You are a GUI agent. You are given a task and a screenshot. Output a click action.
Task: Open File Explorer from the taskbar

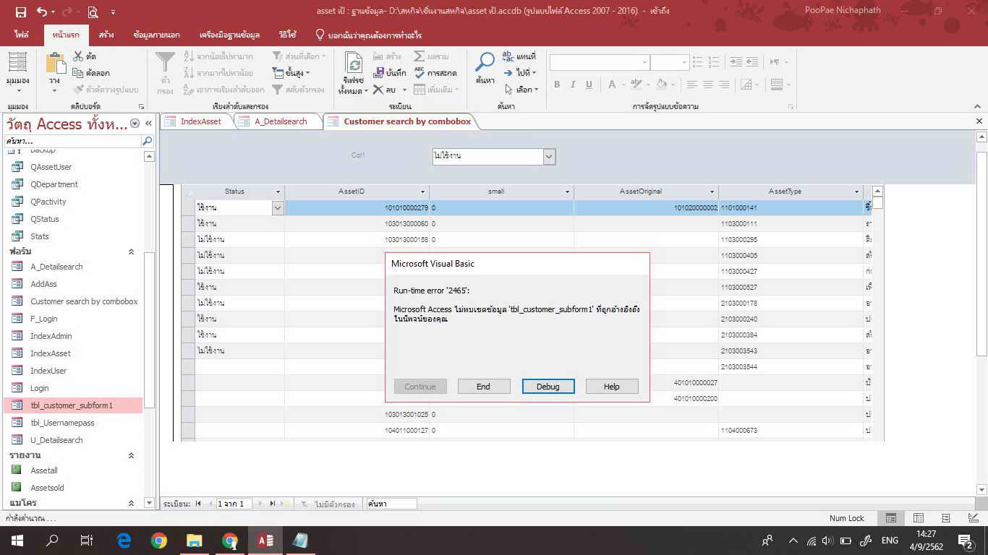(194, 540)
